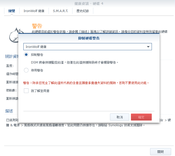Click the orange 警告 status heading
This screenshot has height=156, width=175.
37,26
